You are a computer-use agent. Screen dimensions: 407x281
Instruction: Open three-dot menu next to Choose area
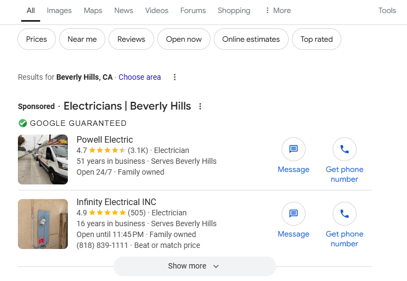click(175, 77)
